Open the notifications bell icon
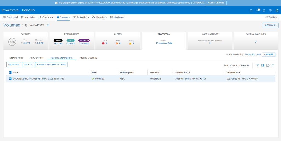 251,10
